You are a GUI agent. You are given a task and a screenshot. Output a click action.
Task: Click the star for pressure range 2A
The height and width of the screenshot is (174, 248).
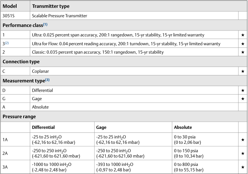(x=242, y=153)
